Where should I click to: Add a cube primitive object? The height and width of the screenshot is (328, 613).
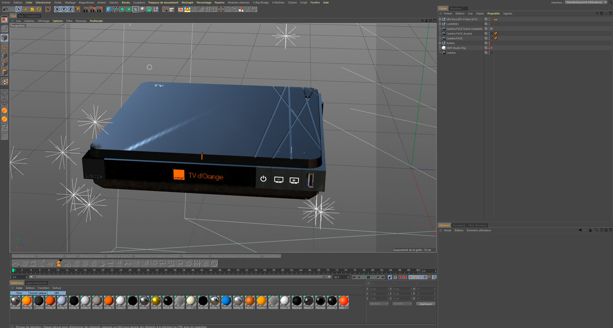(x=109, y=9)
